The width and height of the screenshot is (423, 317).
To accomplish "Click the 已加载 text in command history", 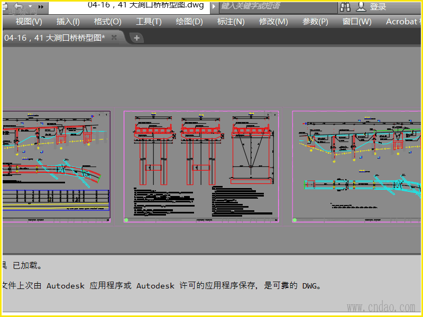I will (27, 266).
